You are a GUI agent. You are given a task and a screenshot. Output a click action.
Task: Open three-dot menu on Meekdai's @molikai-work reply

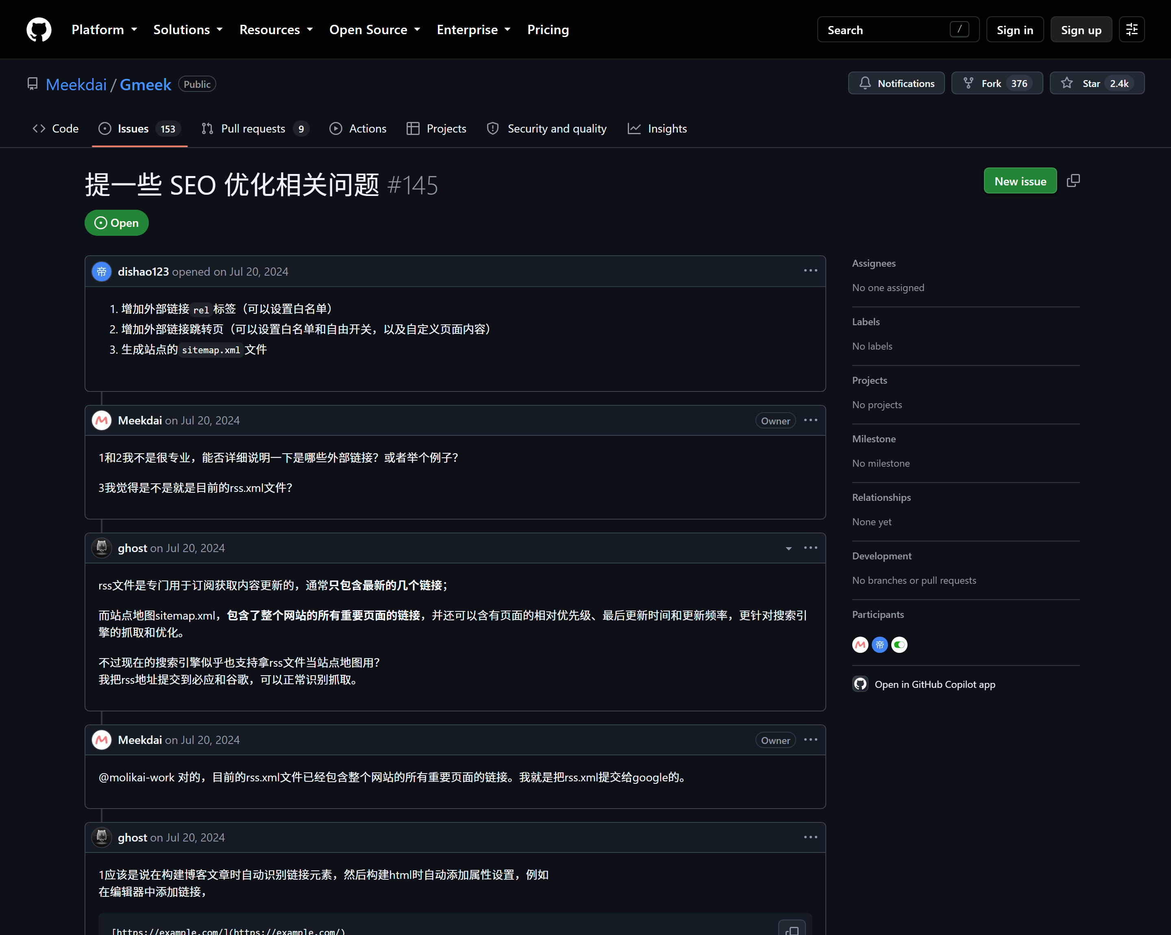click(x=810, y=739)
